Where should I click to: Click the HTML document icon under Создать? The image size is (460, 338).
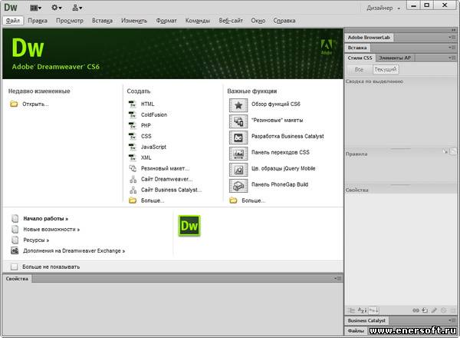[133, 104]
